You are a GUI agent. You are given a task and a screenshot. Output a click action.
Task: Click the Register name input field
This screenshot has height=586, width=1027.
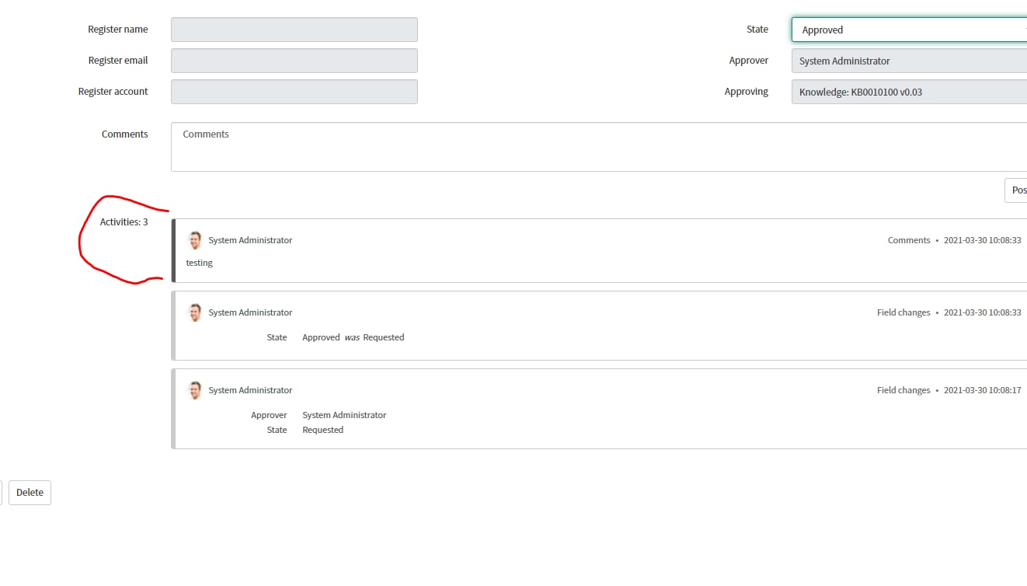294,30
